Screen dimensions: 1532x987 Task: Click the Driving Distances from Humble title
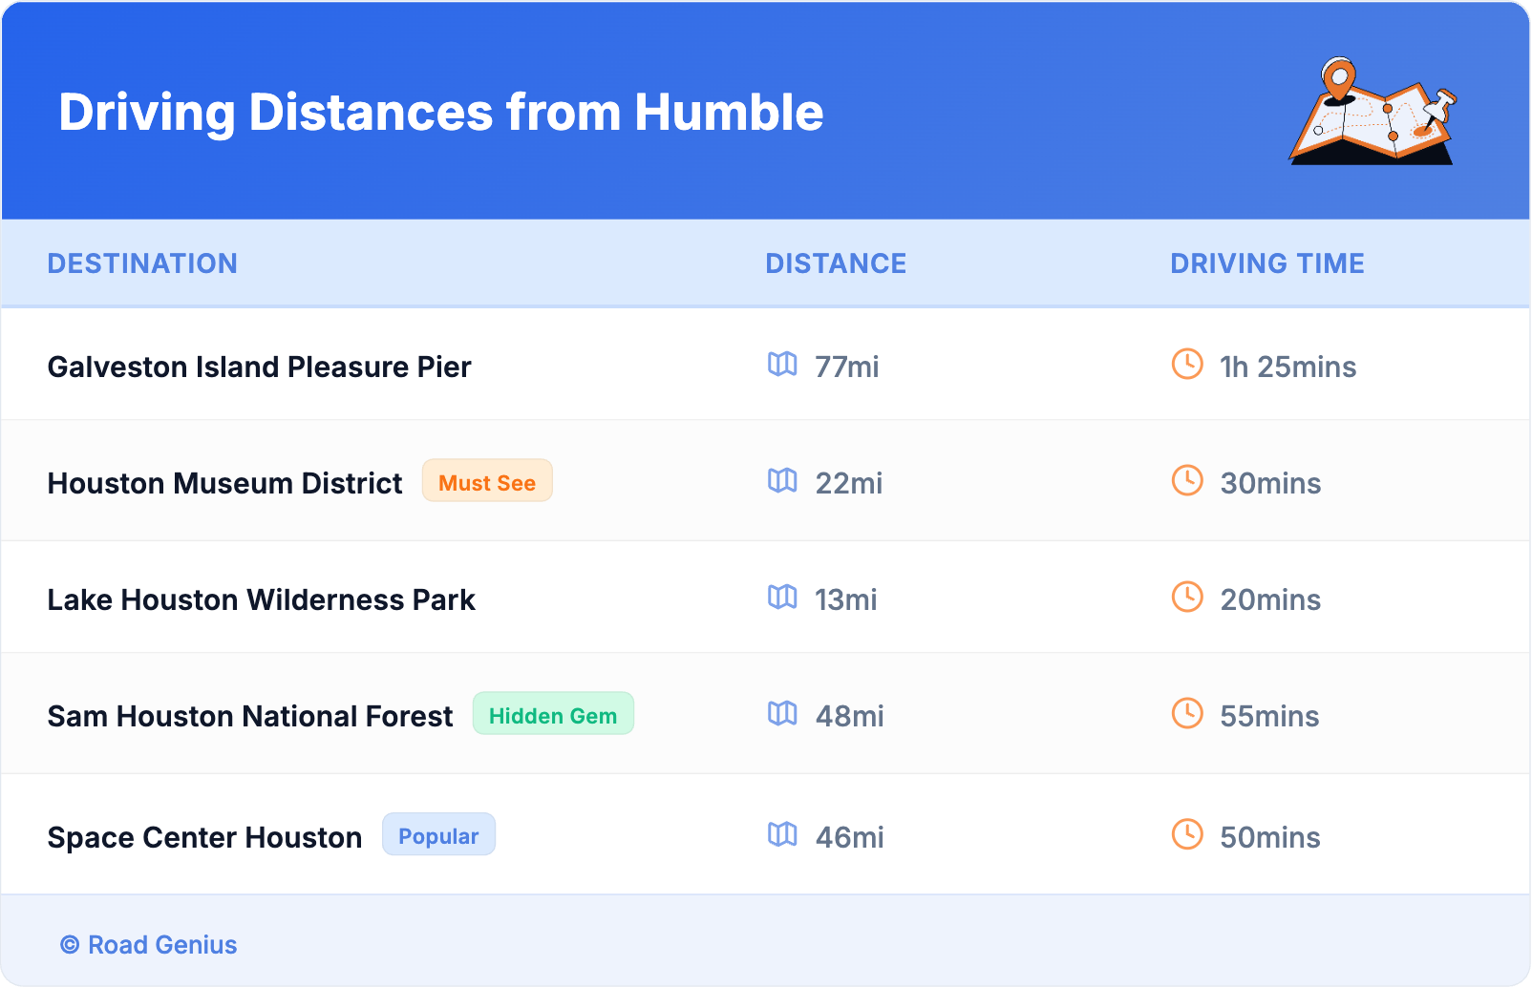[440, 113]
